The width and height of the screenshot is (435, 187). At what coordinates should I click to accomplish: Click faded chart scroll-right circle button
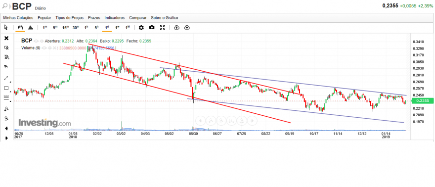(252, 120)
